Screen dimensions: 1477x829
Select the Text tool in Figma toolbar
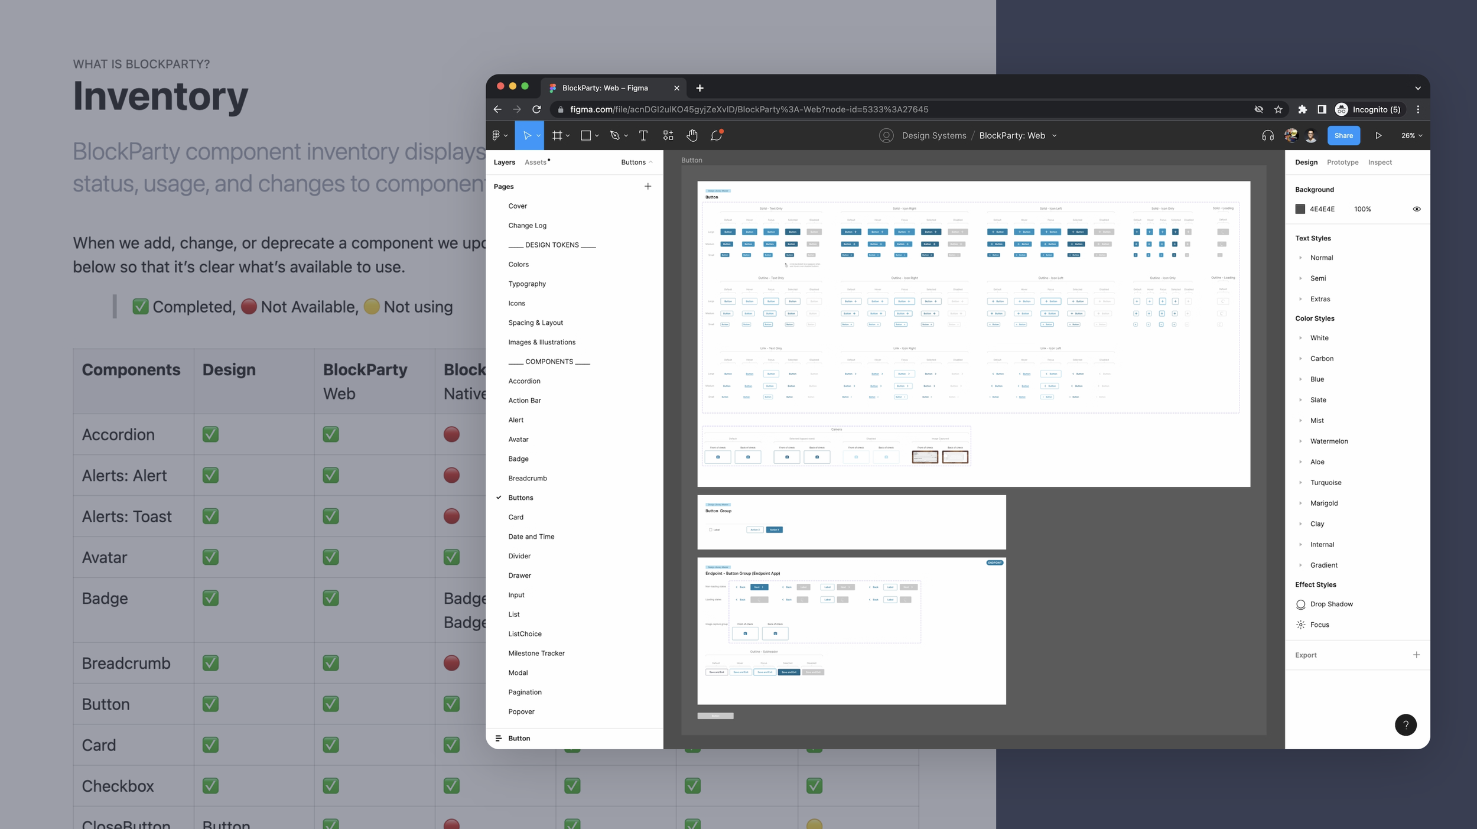click(x=643, y=136)
